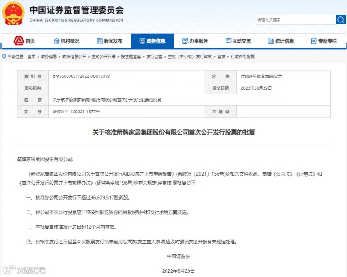Click the second clause about 招股说明书

click(x=107, y=212)
